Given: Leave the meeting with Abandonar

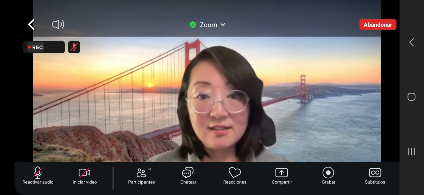Looking at the screenshot, I should point(378,24).
